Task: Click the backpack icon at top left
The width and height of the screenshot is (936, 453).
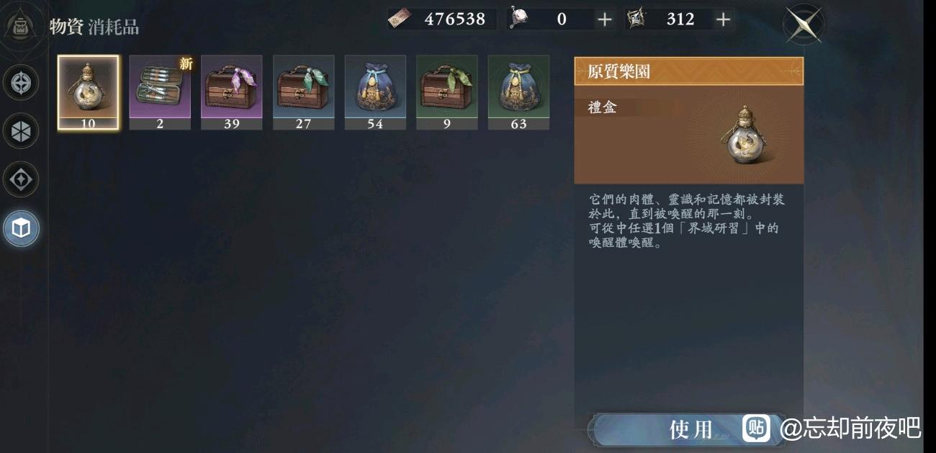Action: tap(19, 25)
